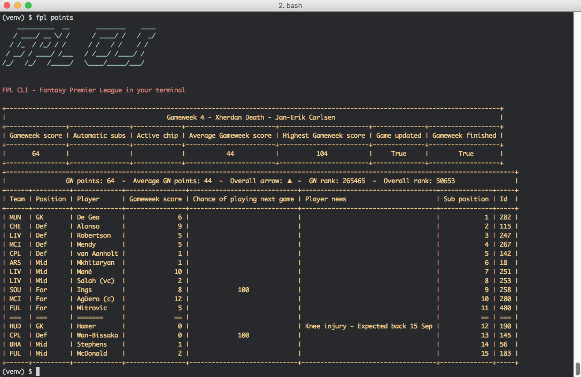
Task: Click player name 'Wan-Bissaka'
Action: pos(97,335)
